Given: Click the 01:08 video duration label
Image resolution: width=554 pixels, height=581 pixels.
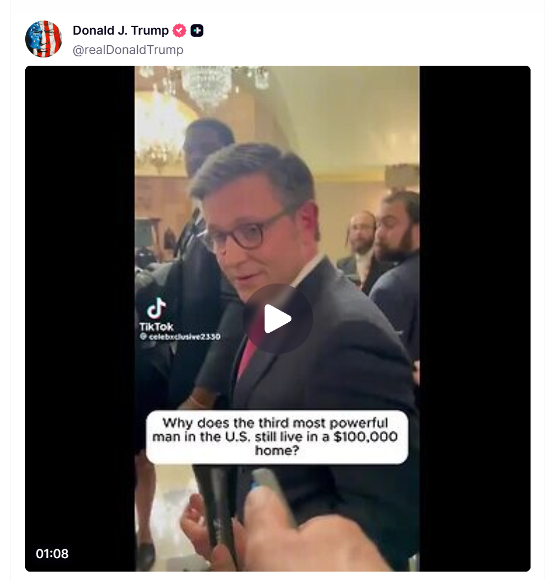Looking at the screenshot, I should point(52,553).
